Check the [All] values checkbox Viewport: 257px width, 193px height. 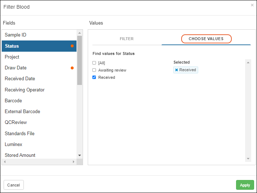point(94,63)
